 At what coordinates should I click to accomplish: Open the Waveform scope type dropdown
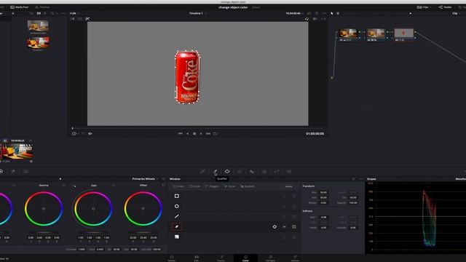[460, 179]
